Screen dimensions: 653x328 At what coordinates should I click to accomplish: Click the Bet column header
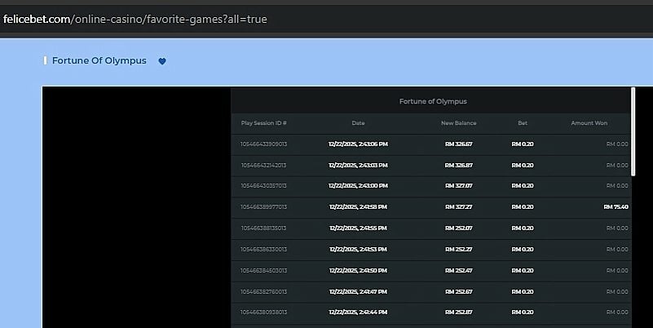523,123
